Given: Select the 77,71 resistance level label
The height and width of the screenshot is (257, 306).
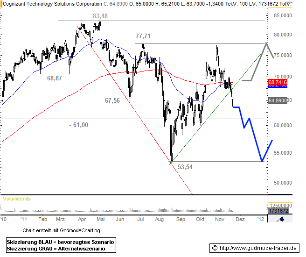Looking at the screenshot, I should click(x=143, y=36).
